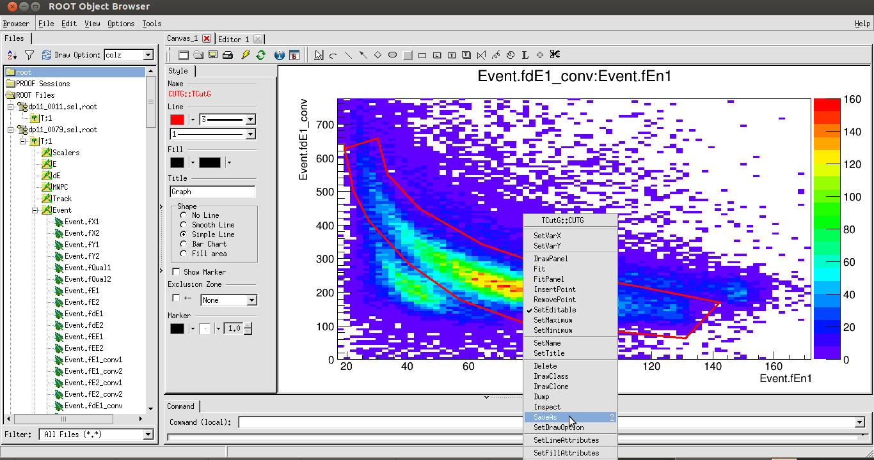Open the line style dropdown
874x460 pixels.
[251, 134]
